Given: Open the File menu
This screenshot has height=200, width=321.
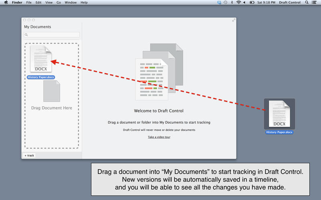Looking at the screenshot, I should click(x=29, y=2).
